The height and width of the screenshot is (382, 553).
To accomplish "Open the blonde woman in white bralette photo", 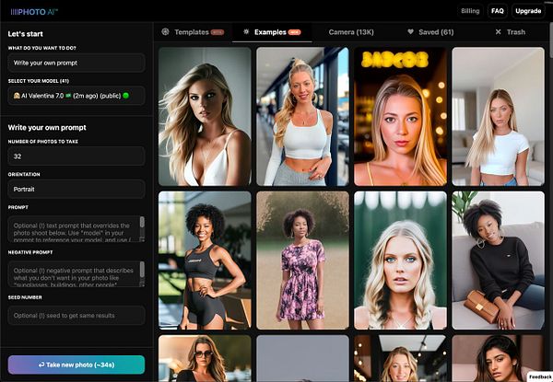I will coord(205,117).
